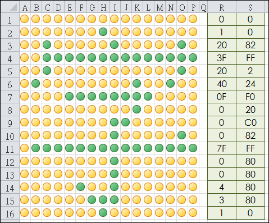Screen dimensions: 269x223
Task: Click the green dot in cell K8
Action: tap(136, 110)
